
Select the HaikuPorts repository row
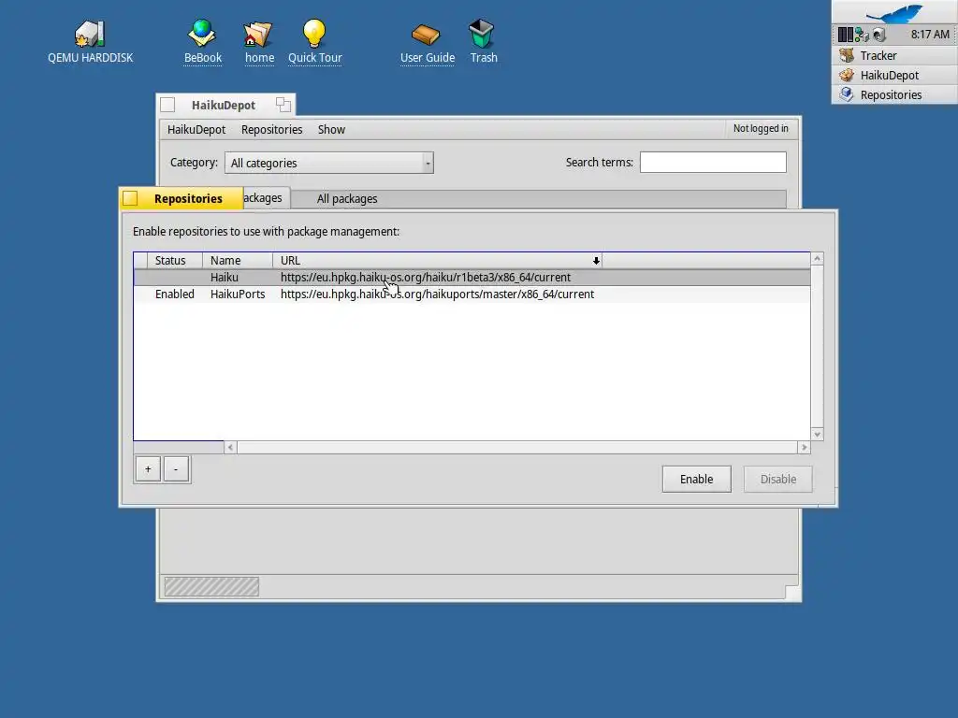(x=472, y=294)
